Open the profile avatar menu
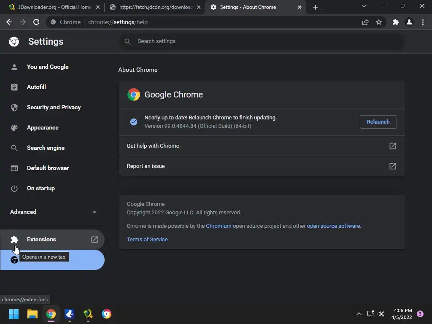 pos(409,22)
